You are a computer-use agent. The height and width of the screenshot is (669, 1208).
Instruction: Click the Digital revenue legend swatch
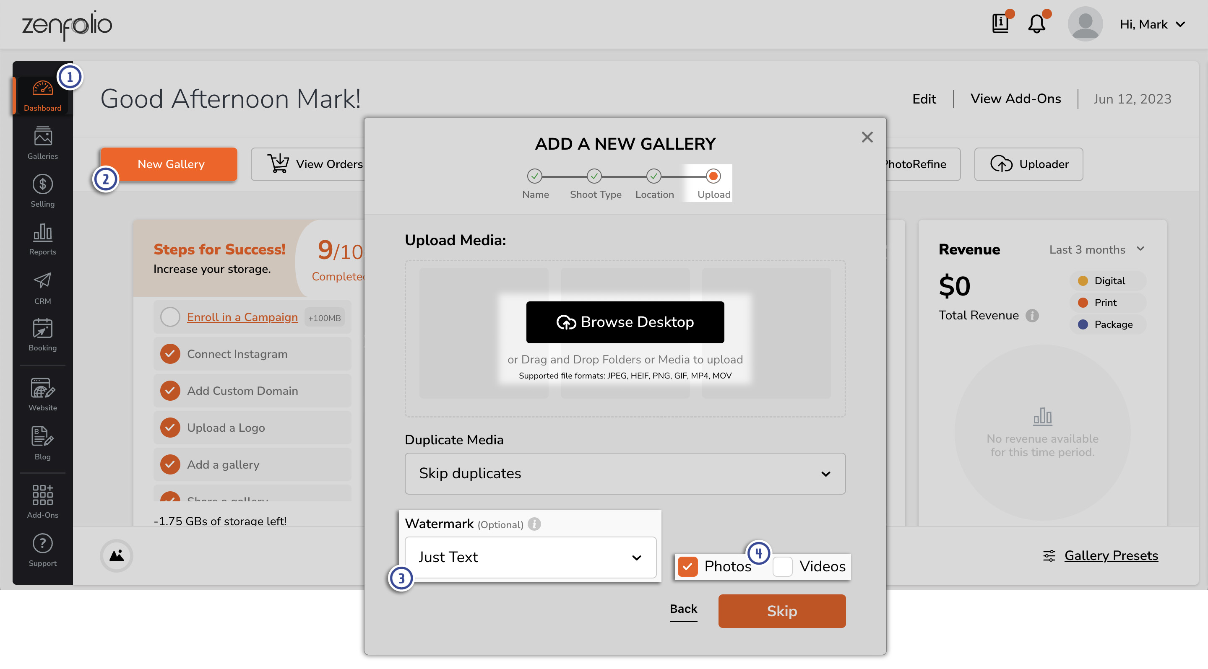(x=1083, y=280)
